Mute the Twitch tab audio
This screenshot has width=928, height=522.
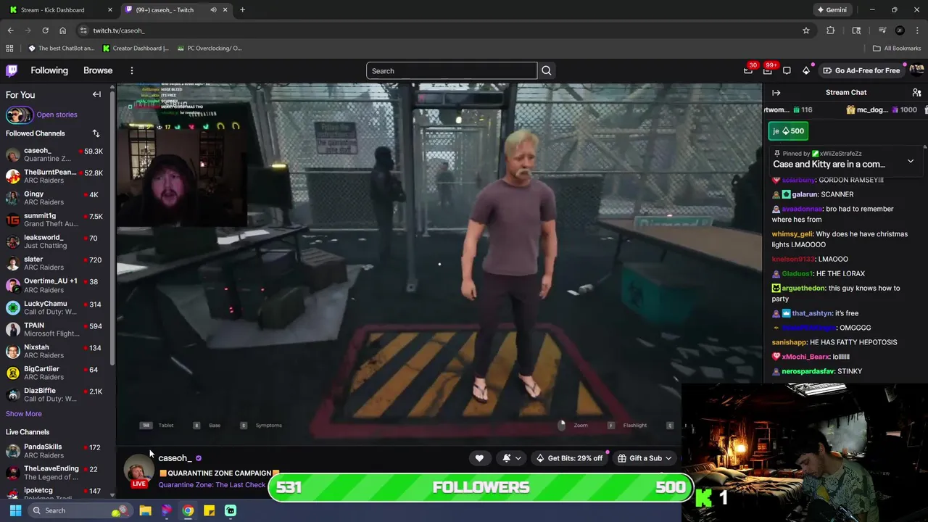(213, 10)
